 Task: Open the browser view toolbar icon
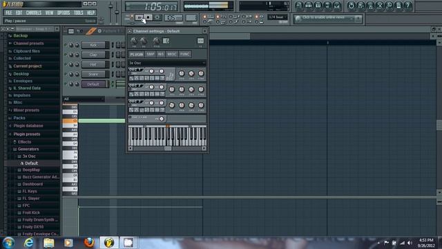pos(327,6)
